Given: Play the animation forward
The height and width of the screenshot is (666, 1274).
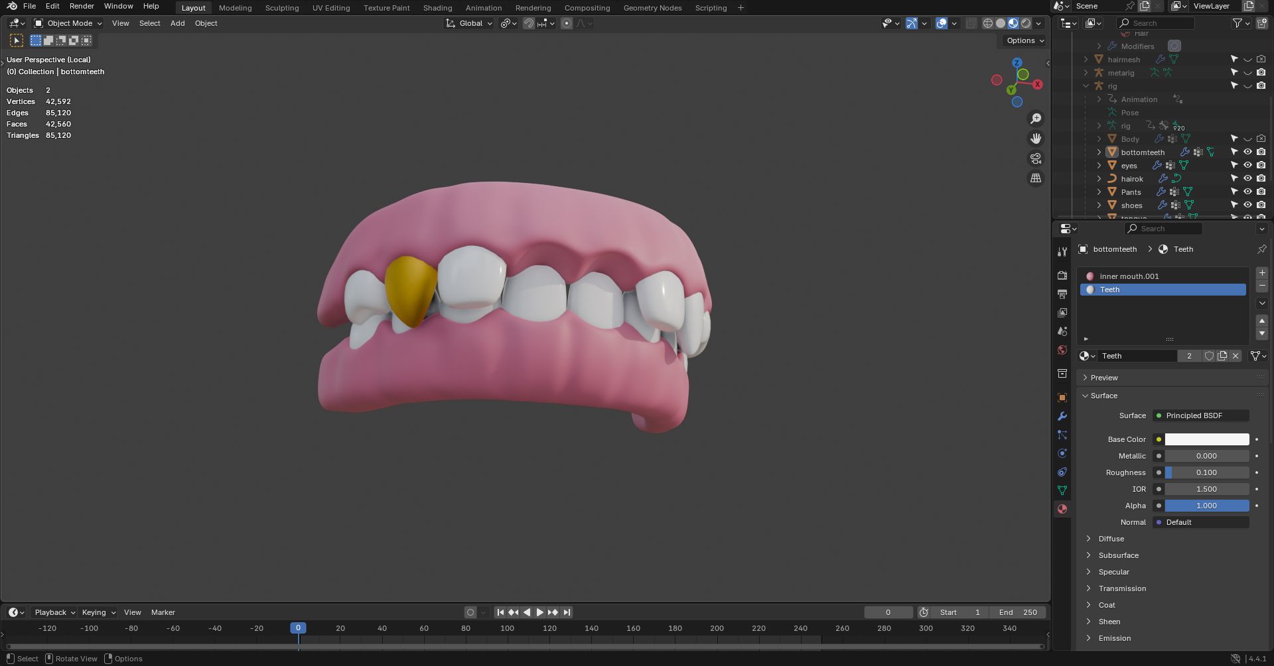Looking at the screenshot, I should point(539,612).
